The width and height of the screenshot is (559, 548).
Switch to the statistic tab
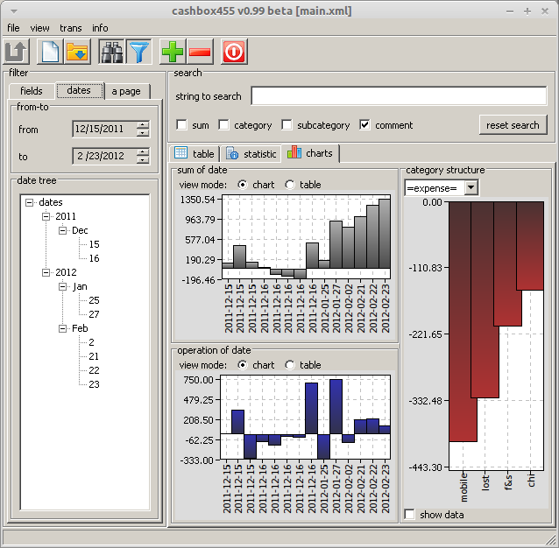[x=251, y=154]
